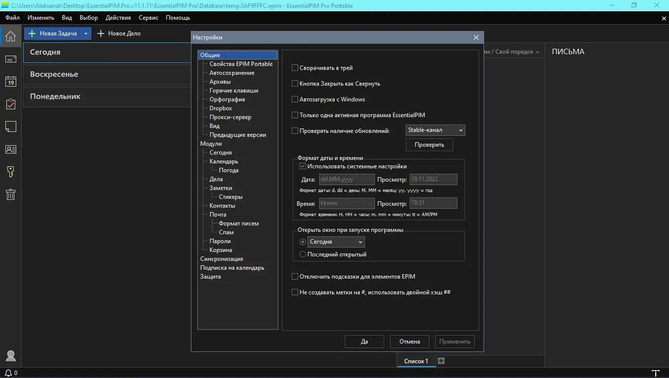Select the radio button beside Сегодня dropdown
Screen dimensions: 669x378
click(x=303, y=242)
